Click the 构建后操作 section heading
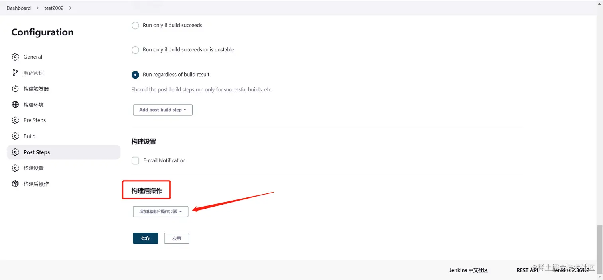 tap(147, 191)
